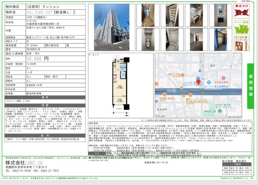This screenshot has width=258, height=185.
Task: Click the 横枕 area label on map
Action: point(212,66)
